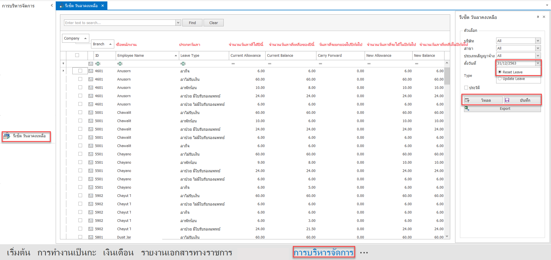551x260 pixels.
Task: Open the รายงานเอกสารทางราชการ module
Action: pyautogui.click(x=186, y=253)
